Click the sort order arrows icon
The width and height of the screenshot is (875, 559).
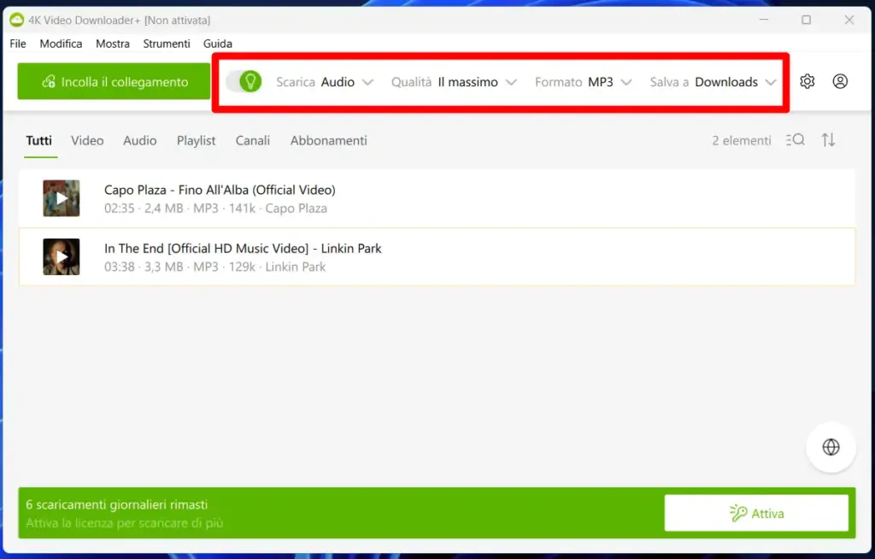click(828, 140)
